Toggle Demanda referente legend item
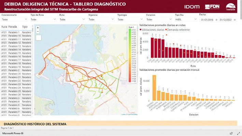 (177, 30)
